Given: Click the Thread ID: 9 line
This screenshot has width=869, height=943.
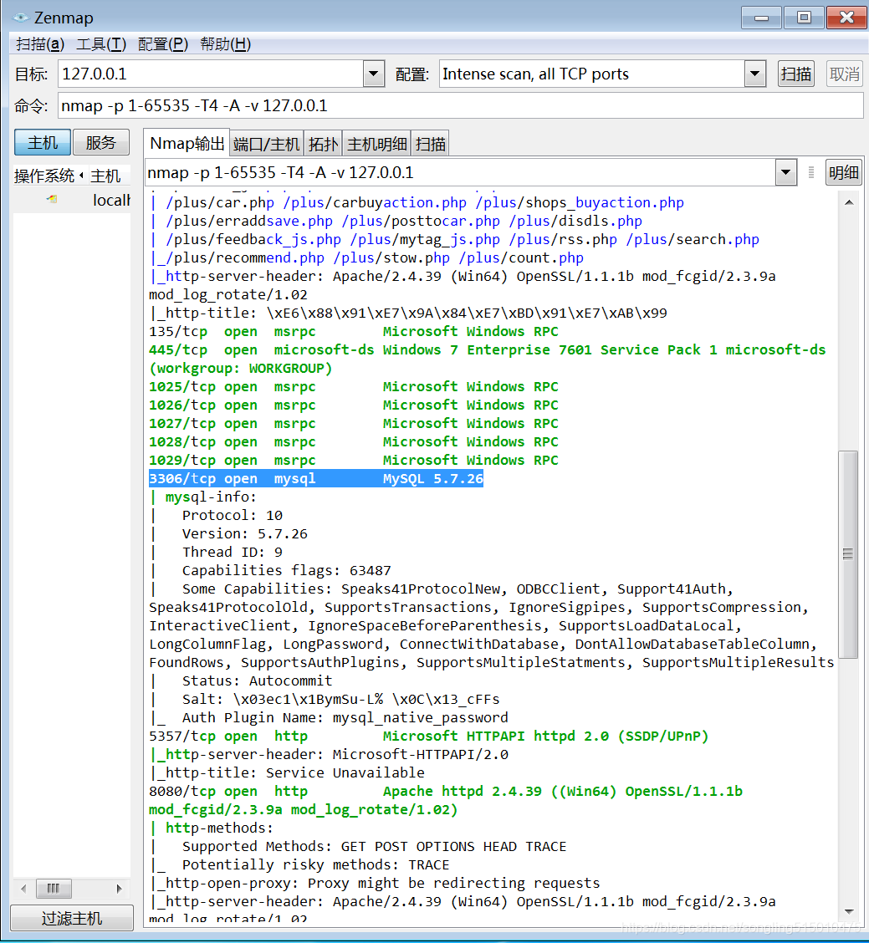Looking at the screenshot, I should pyautogui.click(x=232, y=552).
